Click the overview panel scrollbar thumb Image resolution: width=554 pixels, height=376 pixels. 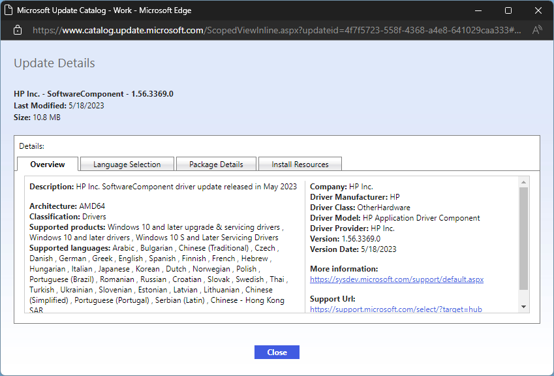pos(523,238)
